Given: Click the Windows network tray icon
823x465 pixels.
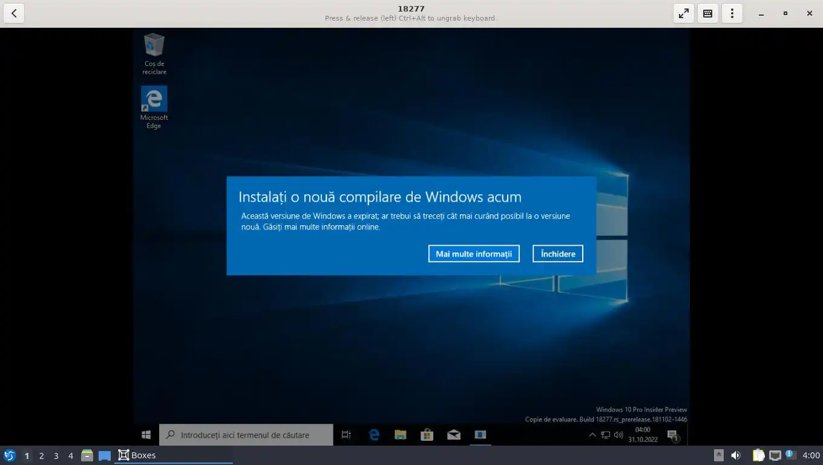Looking at the screenshot, I should 605,435.
